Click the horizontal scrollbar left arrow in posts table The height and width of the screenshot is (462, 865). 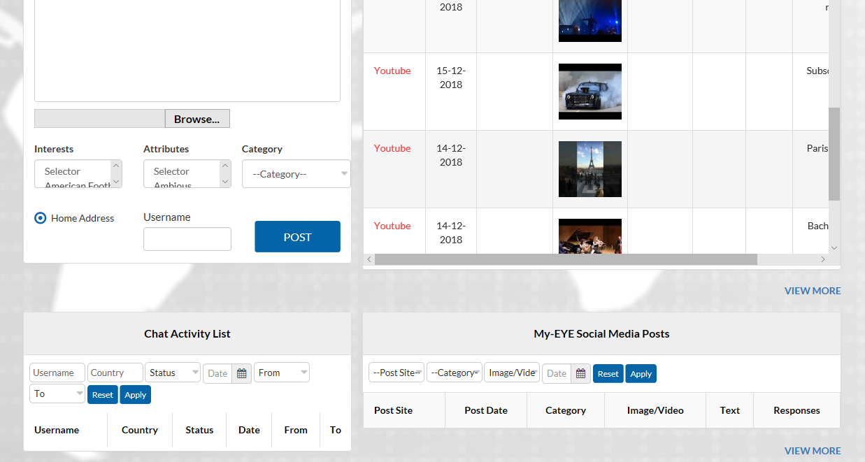(369, 259)
